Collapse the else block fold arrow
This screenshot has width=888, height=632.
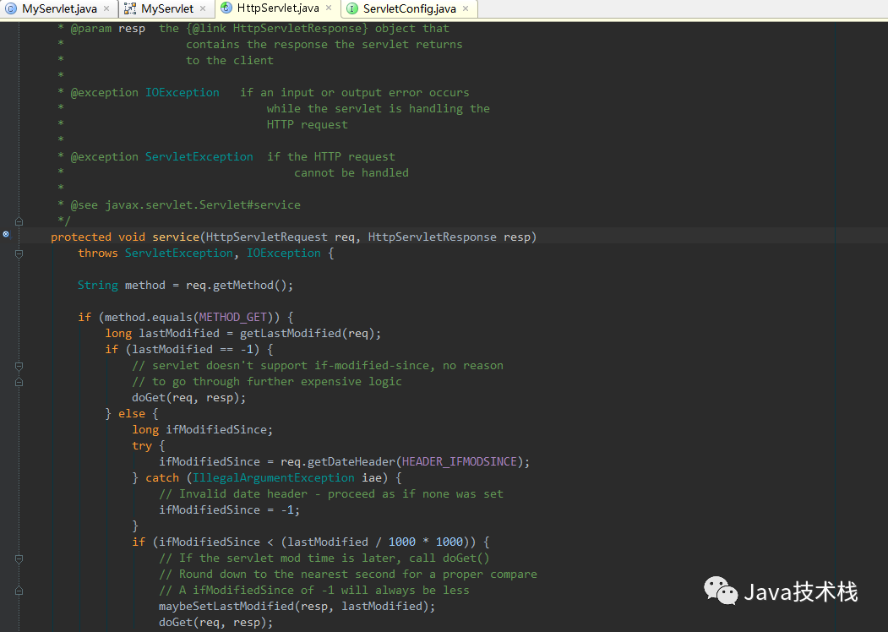(19, 413)
